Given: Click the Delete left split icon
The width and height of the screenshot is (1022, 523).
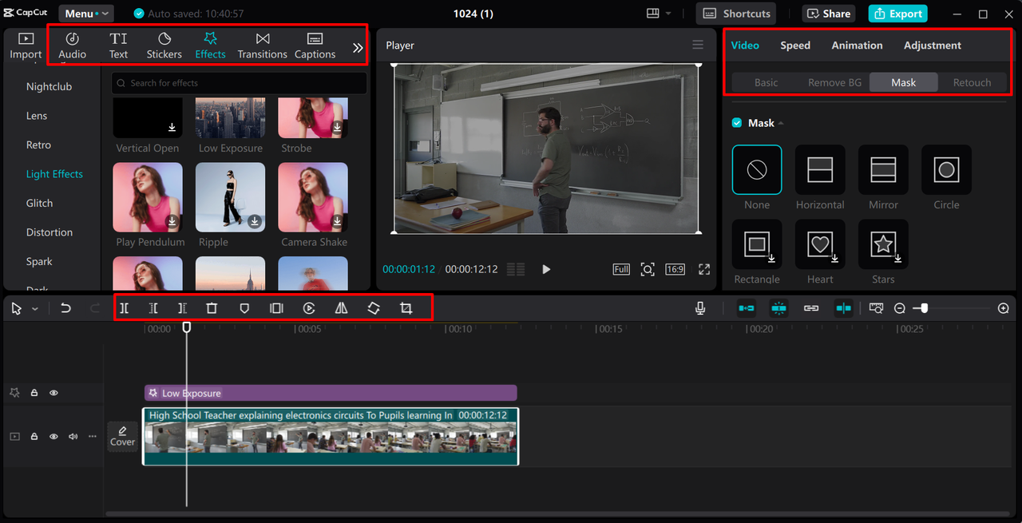Looking at the screenshot, I should [x=154, y=308].
